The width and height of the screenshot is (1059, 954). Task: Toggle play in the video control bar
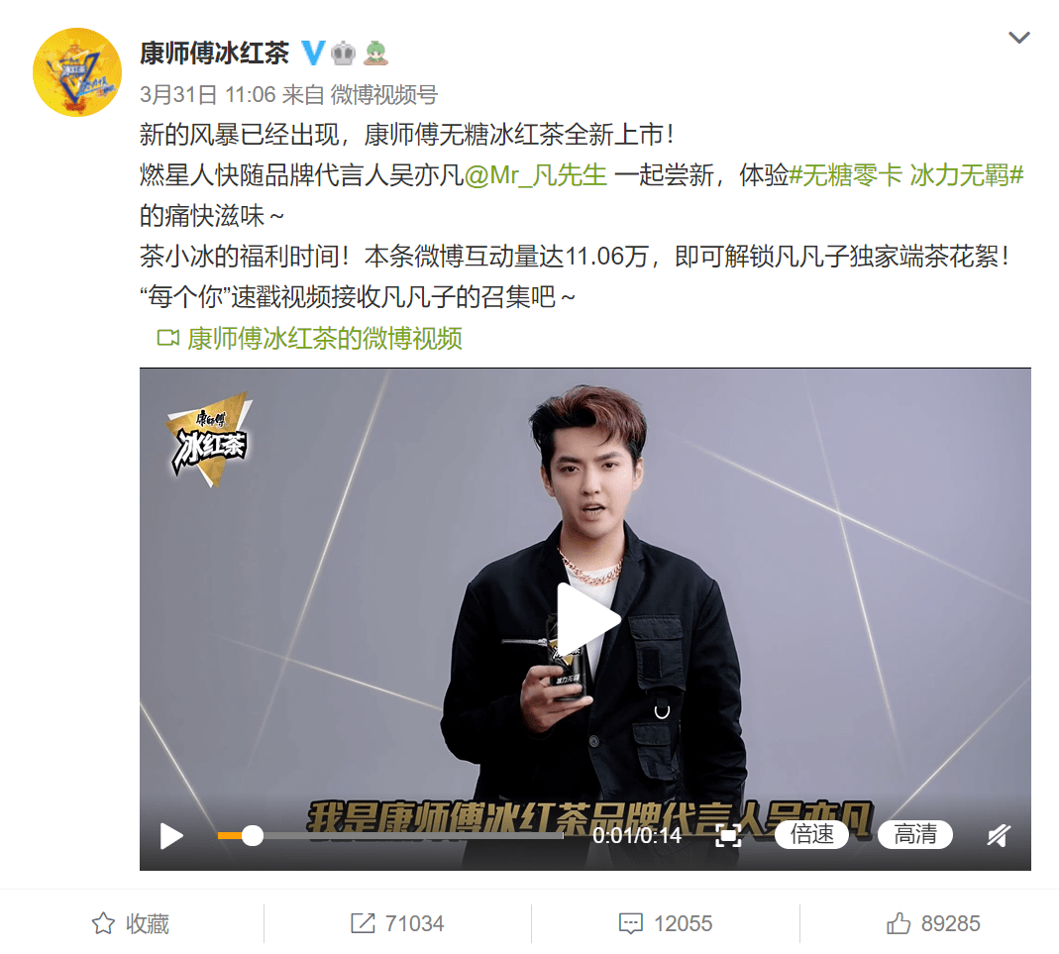point(170,836)
